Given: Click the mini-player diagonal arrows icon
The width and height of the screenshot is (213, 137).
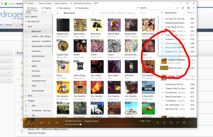Looking at the screenshot, I should click(181, 3).
